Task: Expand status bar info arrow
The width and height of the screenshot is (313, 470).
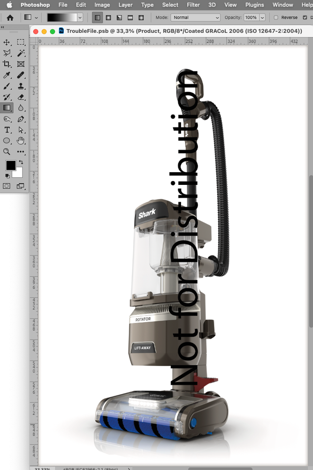Action: (x=129, y=469)
